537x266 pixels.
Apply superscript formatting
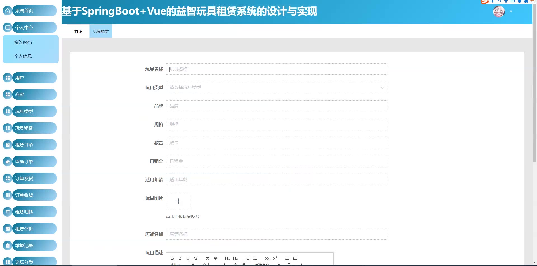pos(275,258)
